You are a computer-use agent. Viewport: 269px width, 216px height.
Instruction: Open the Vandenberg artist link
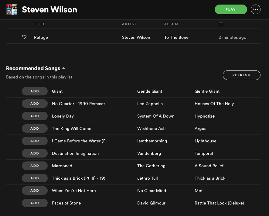click(149, 153)
